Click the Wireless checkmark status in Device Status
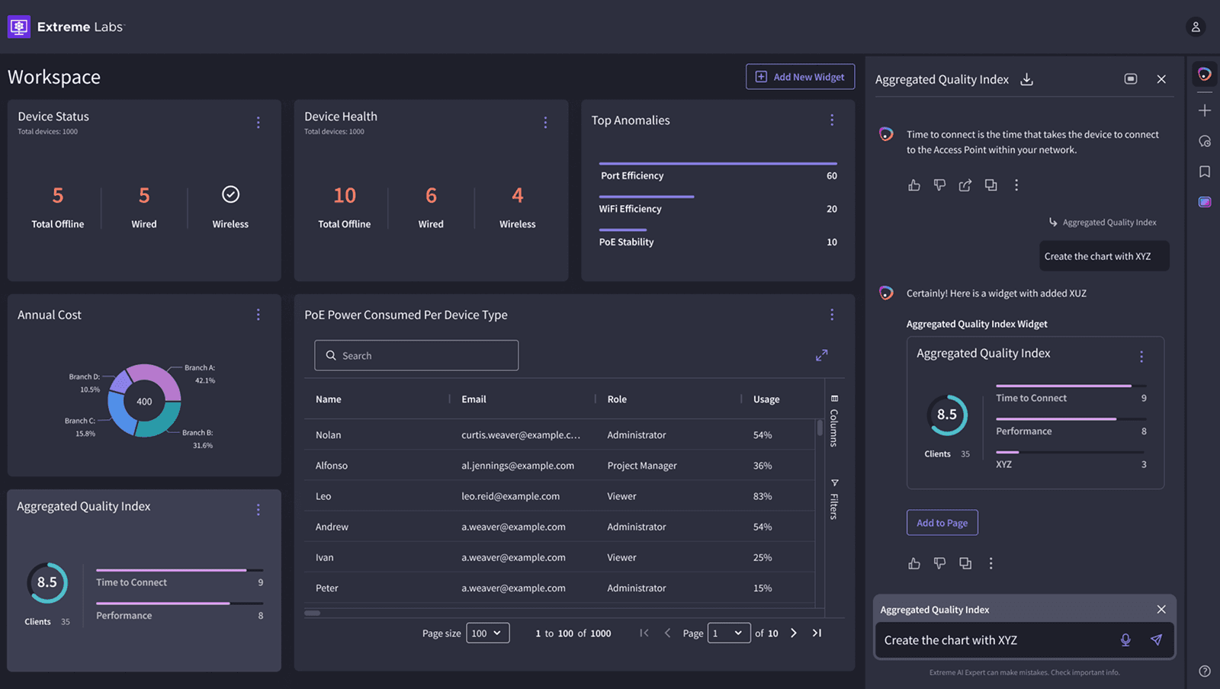 (x=230, y=194)
